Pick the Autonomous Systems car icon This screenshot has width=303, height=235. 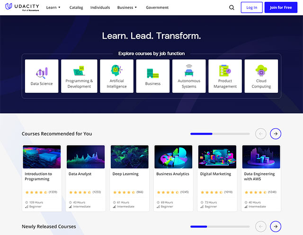(189, 72)
